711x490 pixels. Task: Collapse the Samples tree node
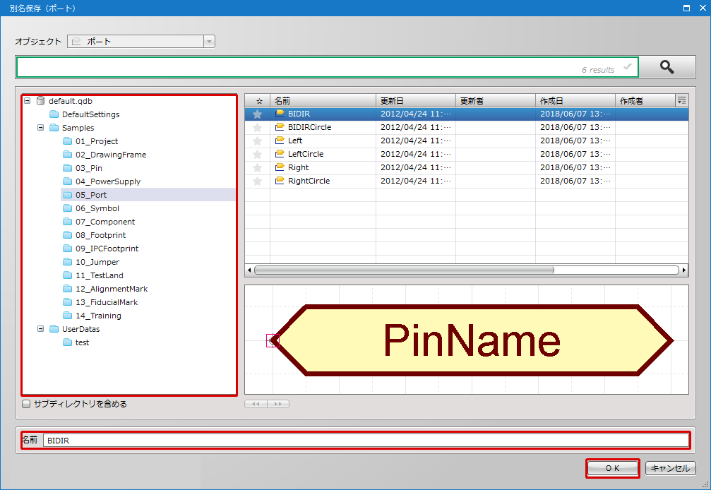click(x=40, y=128)
